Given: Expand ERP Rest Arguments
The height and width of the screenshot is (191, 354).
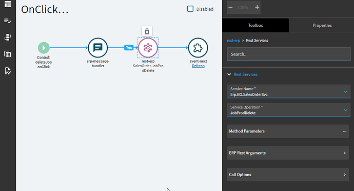Looking at the screenshot, I should click(288, 153).
